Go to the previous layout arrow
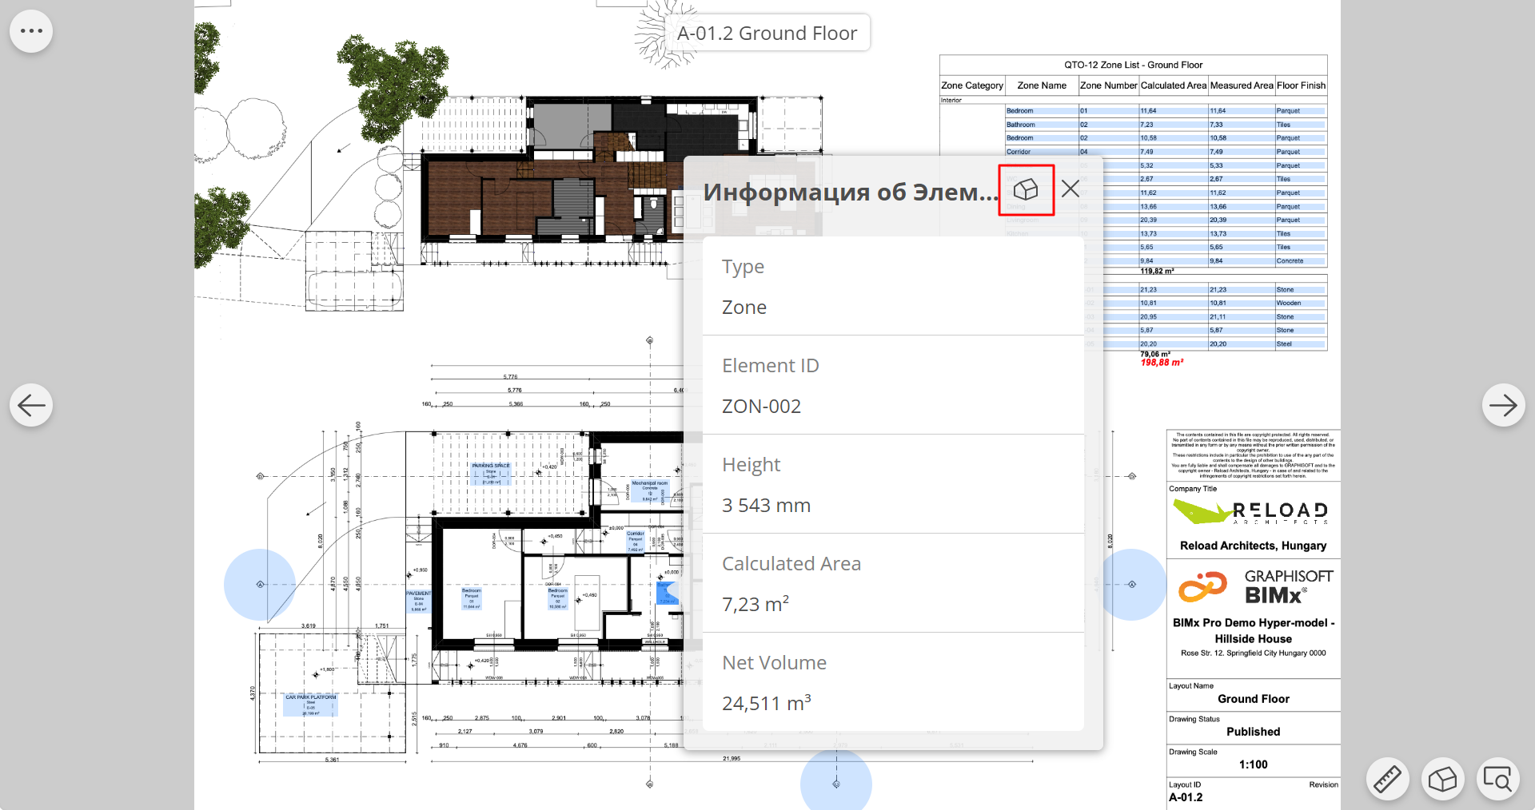 point(31,405)
